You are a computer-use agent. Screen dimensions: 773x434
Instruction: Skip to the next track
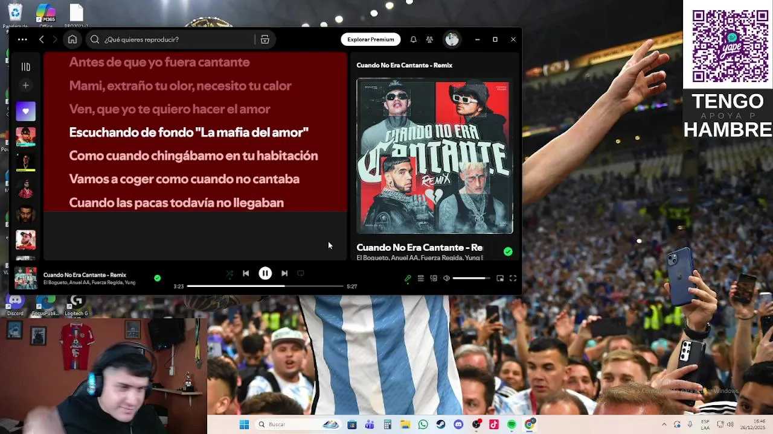tap(284, 273)
